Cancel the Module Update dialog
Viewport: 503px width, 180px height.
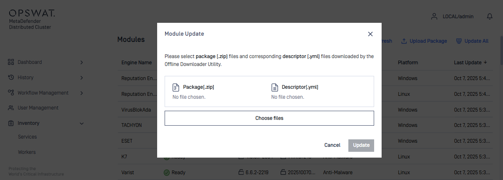coord(332,145)
